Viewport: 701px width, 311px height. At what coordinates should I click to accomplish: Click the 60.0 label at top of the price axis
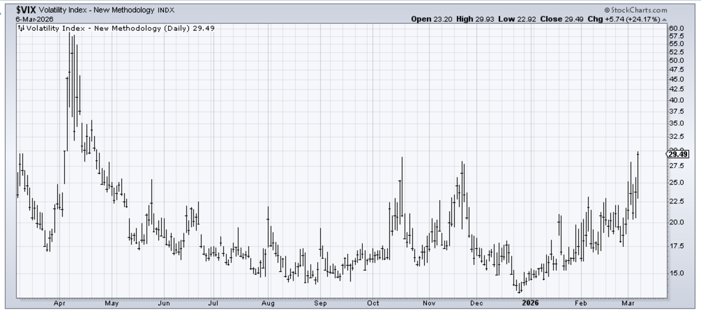tap(676, 28)
